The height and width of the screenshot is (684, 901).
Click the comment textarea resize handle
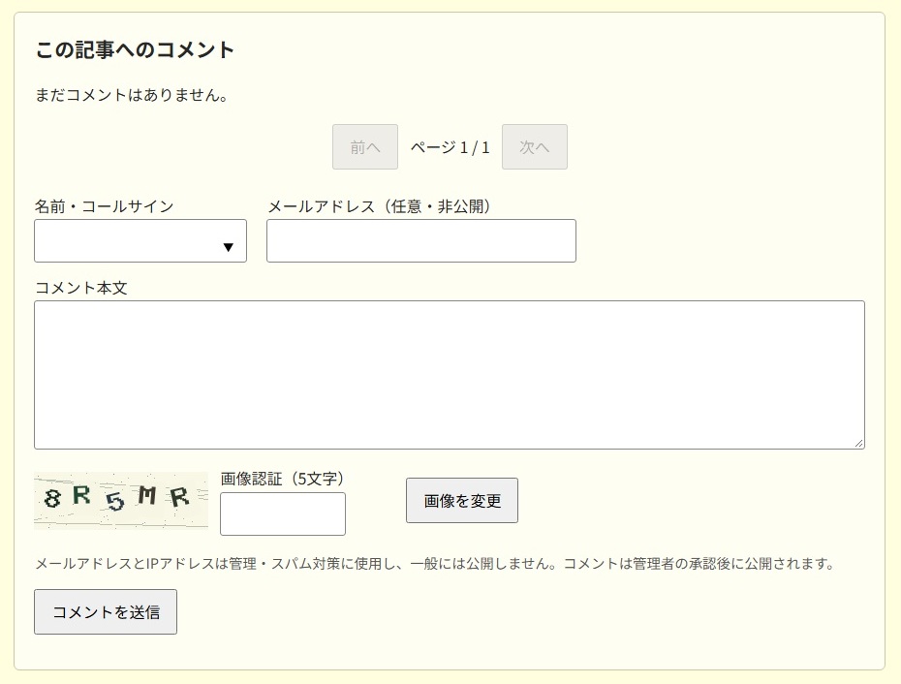pyautogui.click(x=859, y=443)
